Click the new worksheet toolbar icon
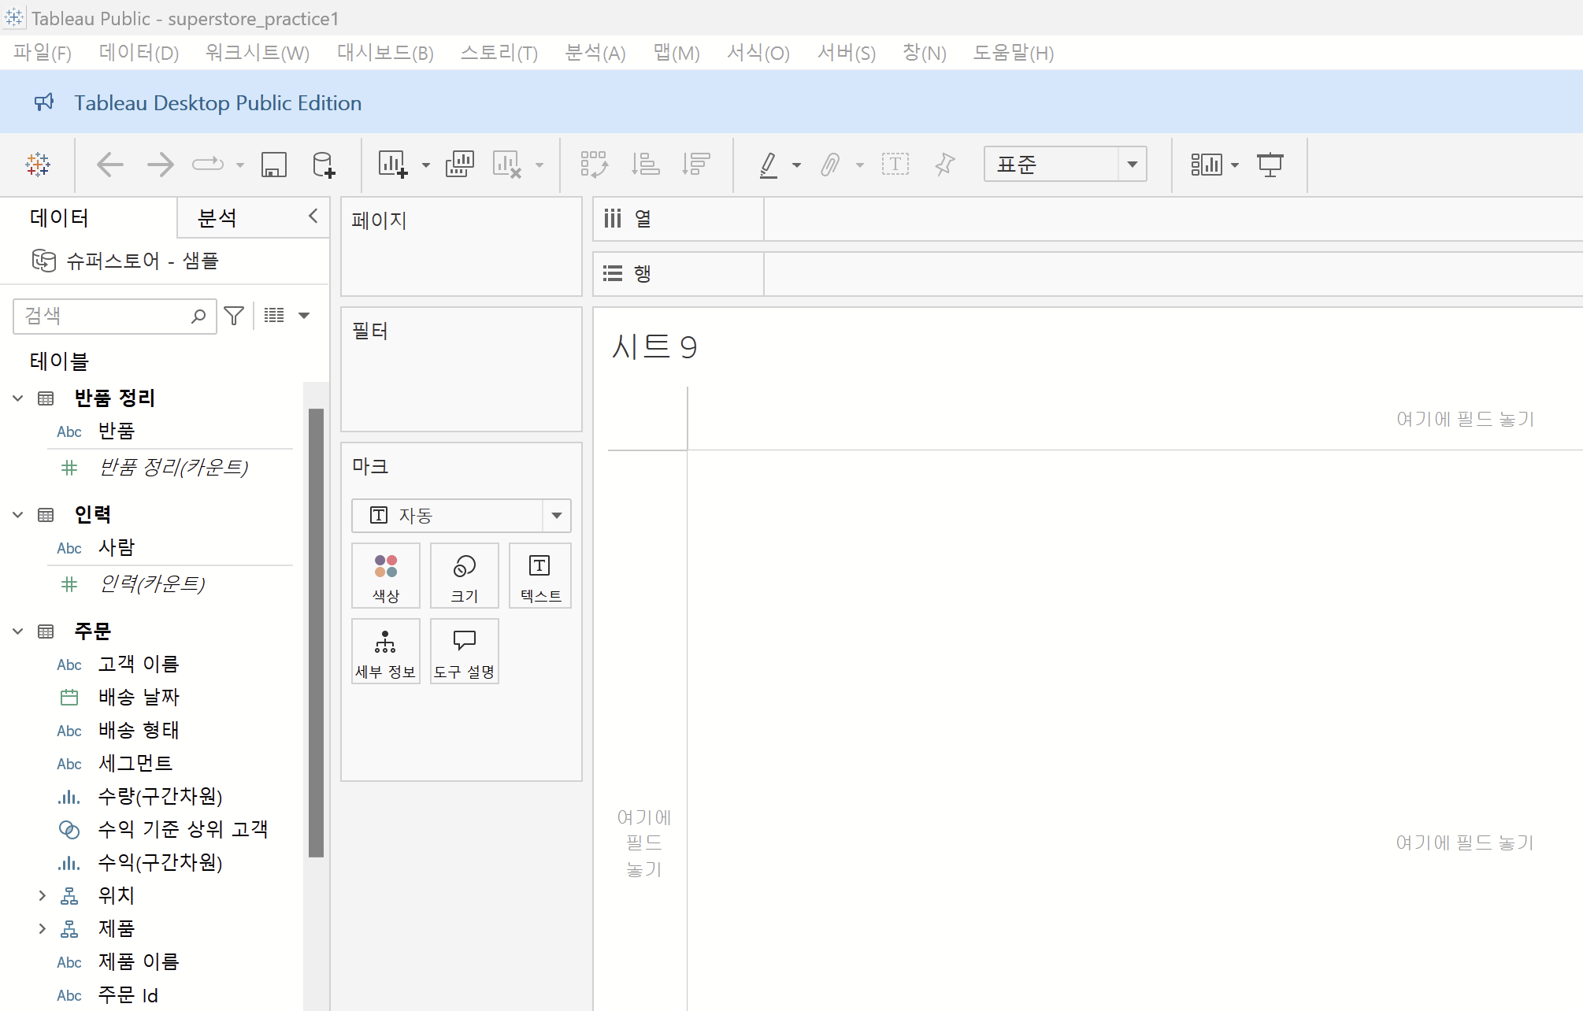The image size is (1583, 1011). click(x=392, y=165)
